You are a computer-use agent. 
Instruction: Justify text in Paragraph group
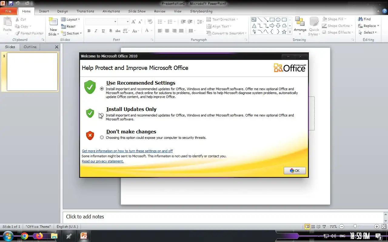[181, 31]
